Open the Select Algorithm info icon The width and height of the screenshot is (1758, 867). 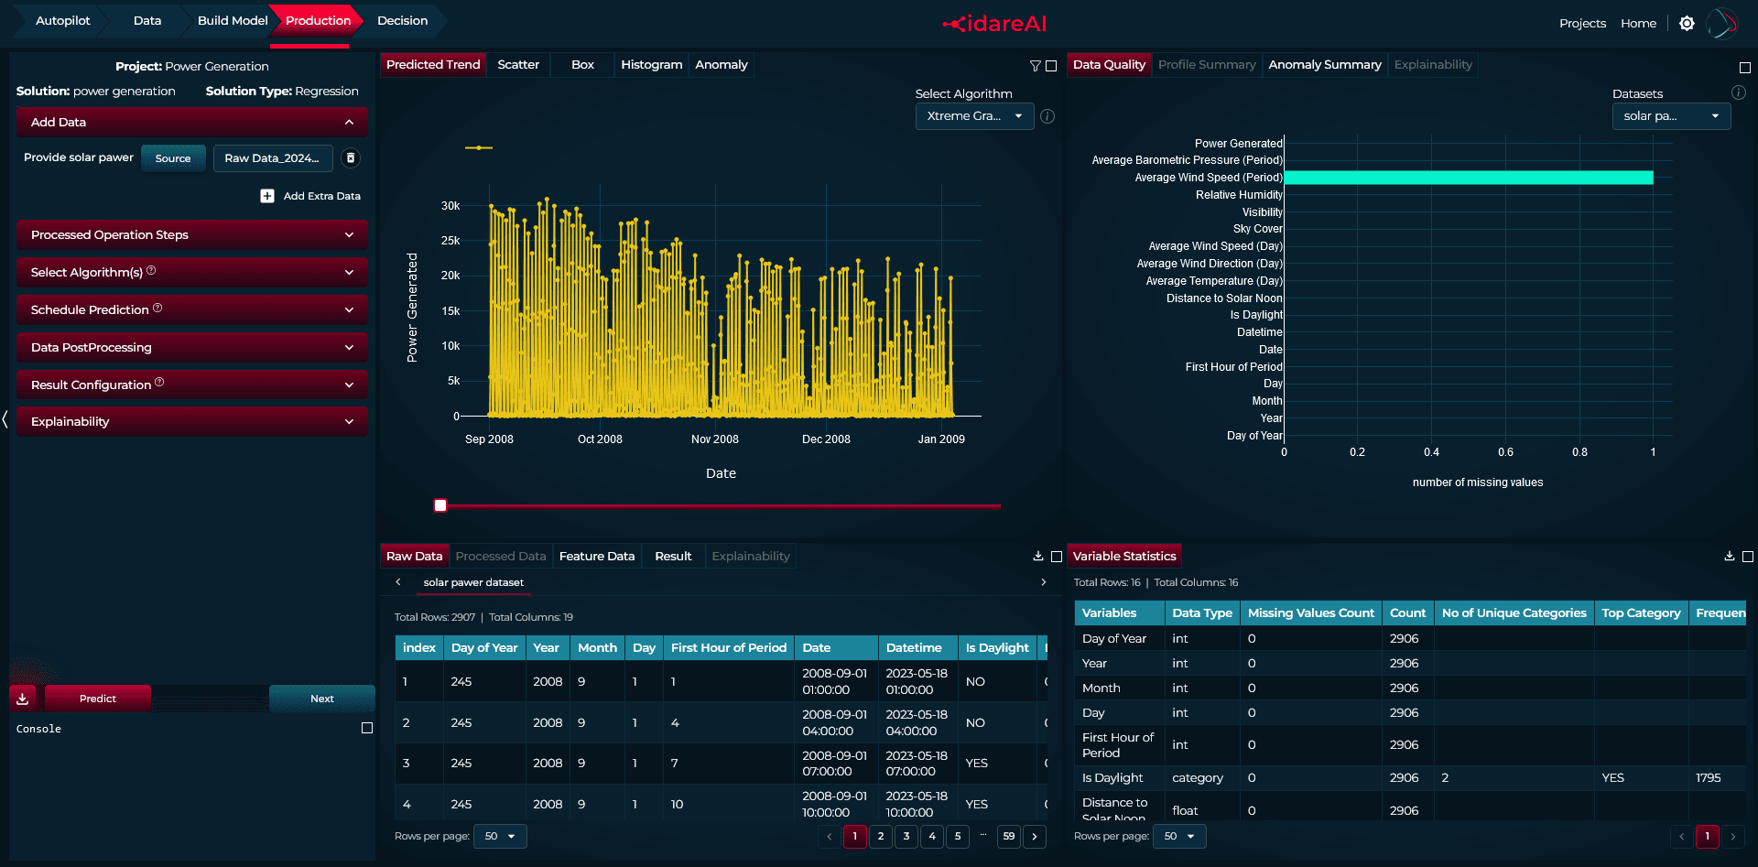click(1047, 116)
